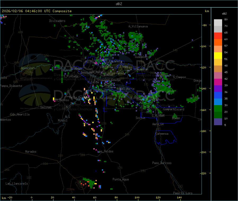Click the timestamp '2026/02/06 04:46:00 UTC Composite'
The width and height of the screenshot is (238, 201).
pos(36,11)
